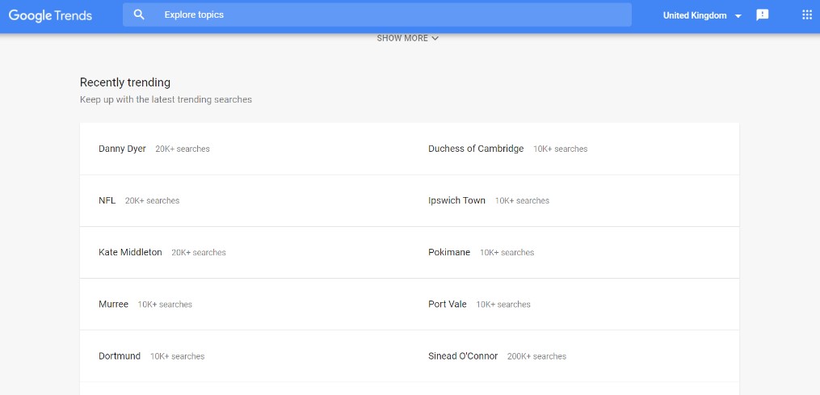The height and width of the screenshot is (395, 820).
Task: Click "20K+ searches" beside Danny Dyer
Action: pyautogui.click(x=183, y=149)
